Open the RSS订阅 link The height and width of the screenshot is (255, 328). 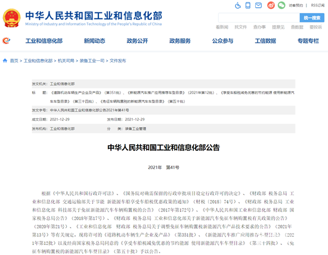pyautogui.click(x=317, y=5)
